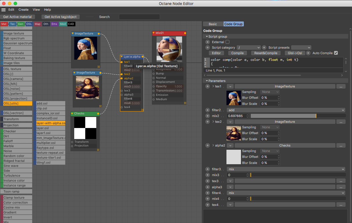The width and height of the screenshot is (352, 223).
Task: Open the filter3 mix dropdown
Action: click(x=286, y=169)
